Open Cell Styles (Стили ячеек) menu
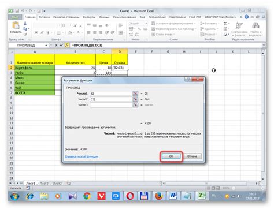Screen dimensions: 274x209 coord(163,35)
